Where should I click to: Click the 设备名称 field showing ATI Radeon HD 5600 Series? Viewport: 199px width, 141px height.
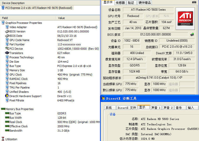148,9
